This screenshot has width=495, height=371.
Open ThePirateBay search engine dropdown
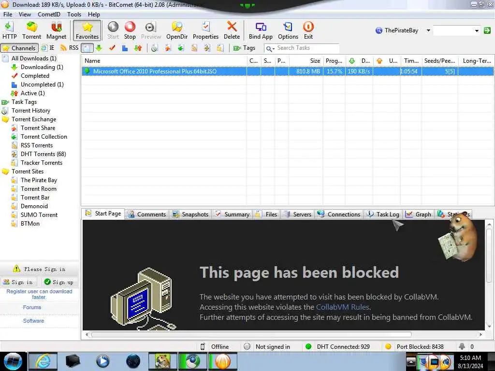click(428, 30)
